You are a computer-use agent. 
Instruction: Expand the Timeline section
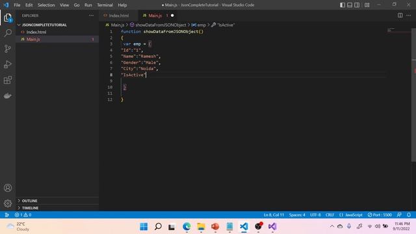pyautogui.click(x=30, y=208)
